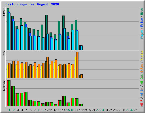
Task: Click the 'Daily usage for August 2026' title
Action: point(32,4)
